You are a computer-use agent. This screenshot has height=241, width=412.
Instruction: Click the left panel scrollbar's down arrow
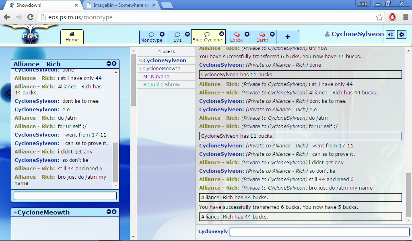133,237
